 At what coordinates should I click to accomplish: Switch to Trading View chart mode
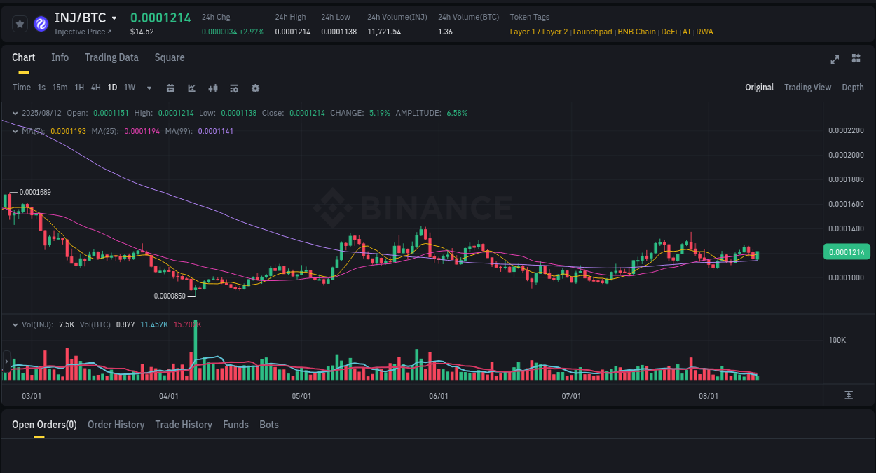[807, 88]
